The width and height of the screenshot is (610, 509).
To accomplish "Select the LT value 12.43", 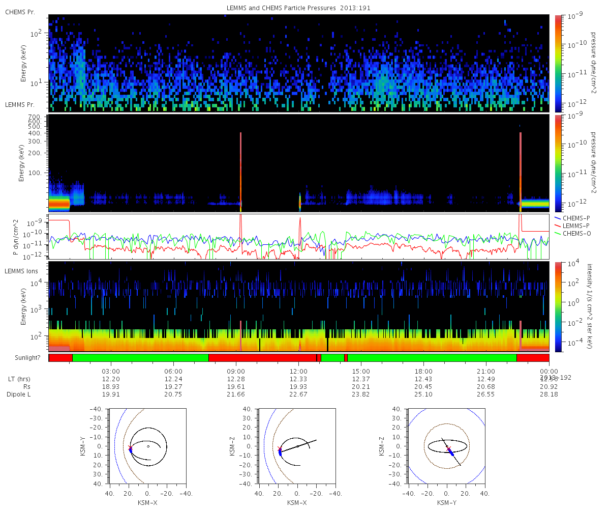I will point(424,379).
